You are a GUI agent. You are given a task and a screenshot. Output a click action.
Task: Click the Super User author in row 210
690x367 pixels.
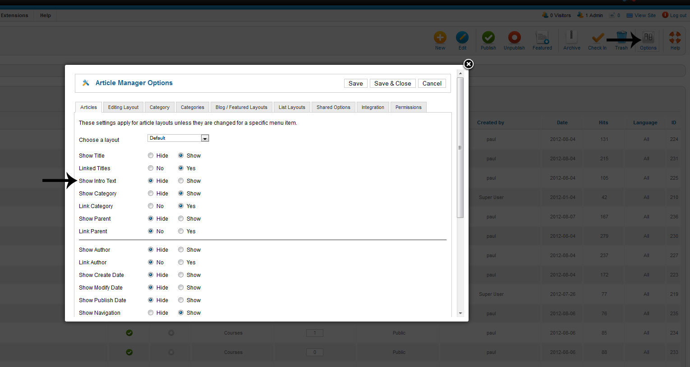tap(491, 197)
